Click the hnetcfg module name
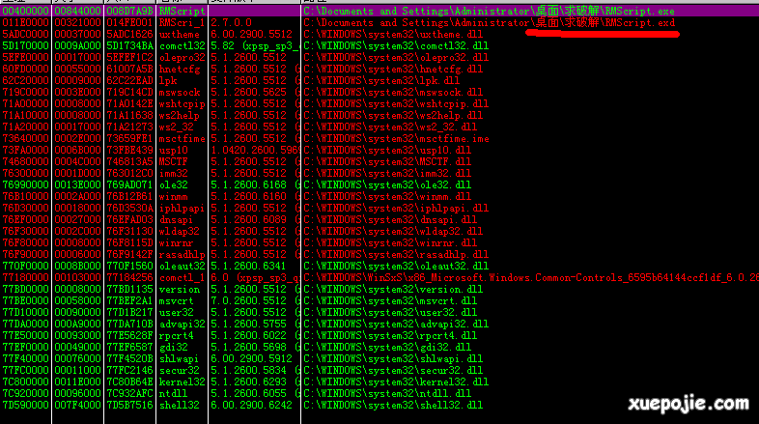 click(x=179, y=69)
